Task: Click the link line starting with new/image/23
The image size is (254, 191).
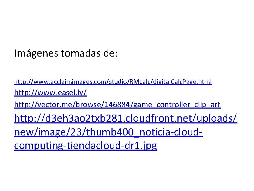Action: 108,132
